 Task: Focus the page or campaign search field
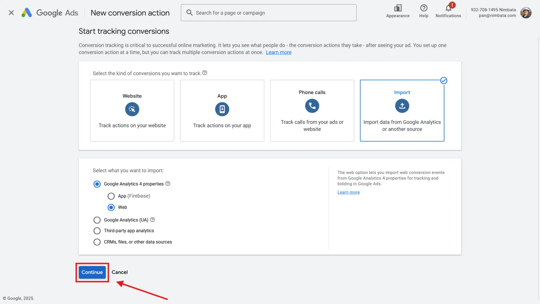(269, 13)
